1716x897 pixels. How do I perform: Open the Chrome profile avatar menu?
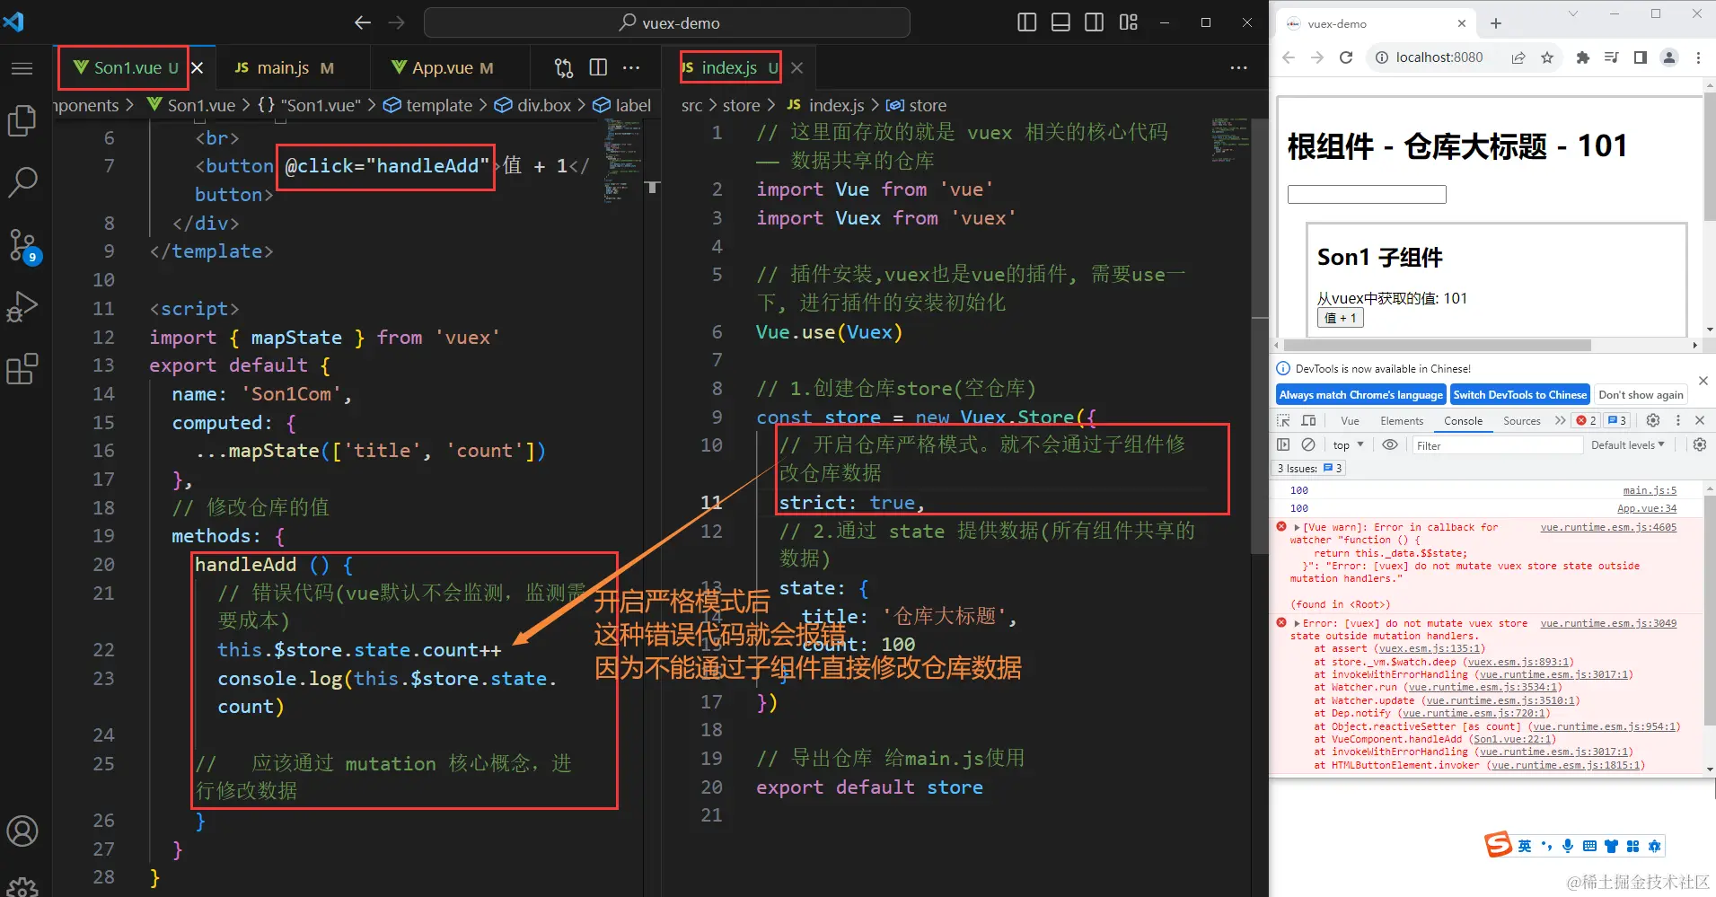(x=1668, y=57)
